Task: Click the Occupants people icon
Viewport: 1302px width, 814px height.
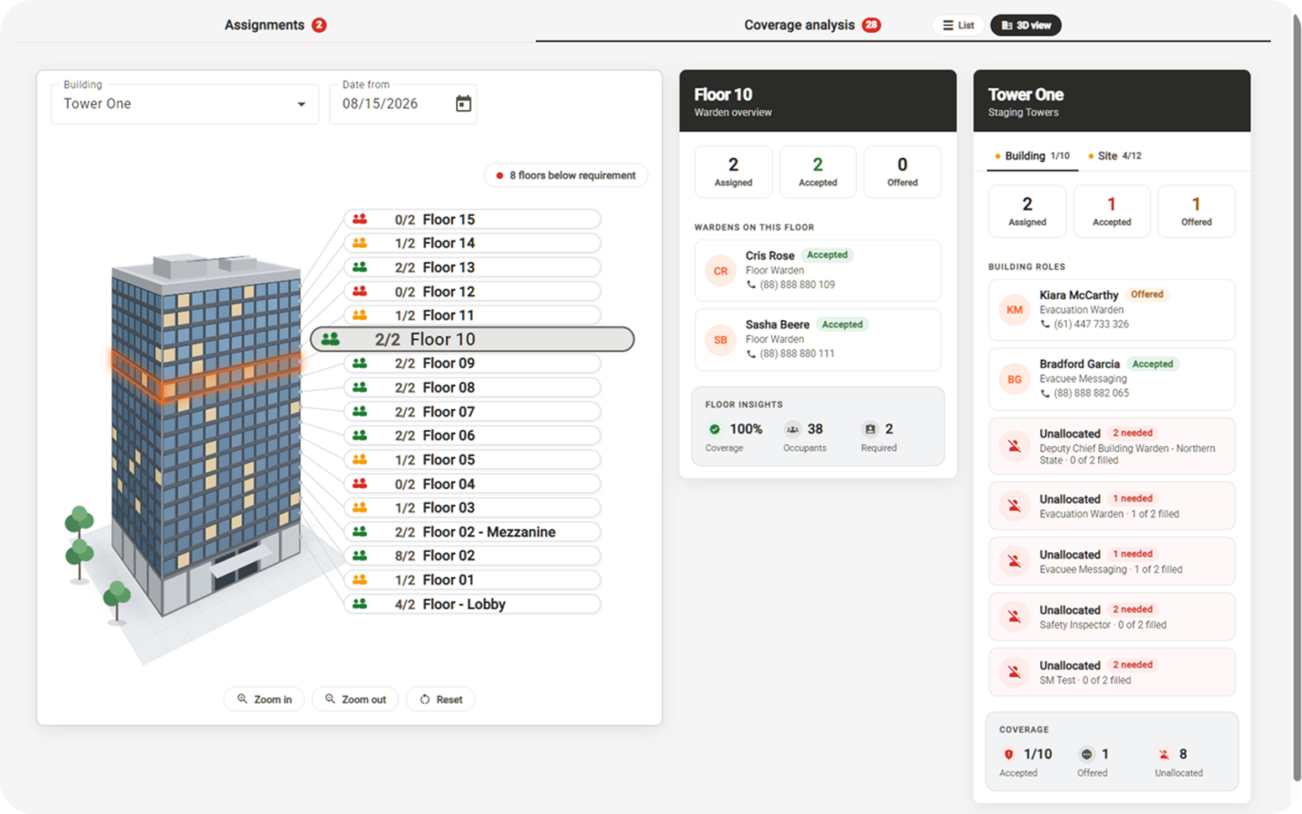Action: click(792, 429)
